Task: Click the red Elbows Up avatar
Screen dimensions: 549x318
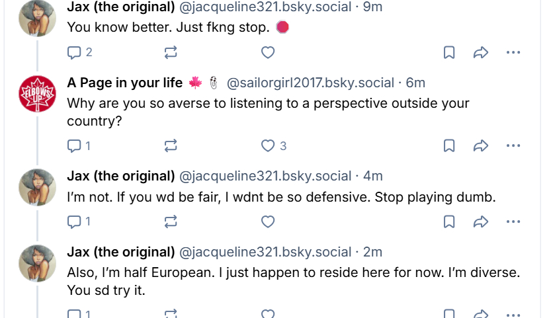Action: tap(37, 95)
